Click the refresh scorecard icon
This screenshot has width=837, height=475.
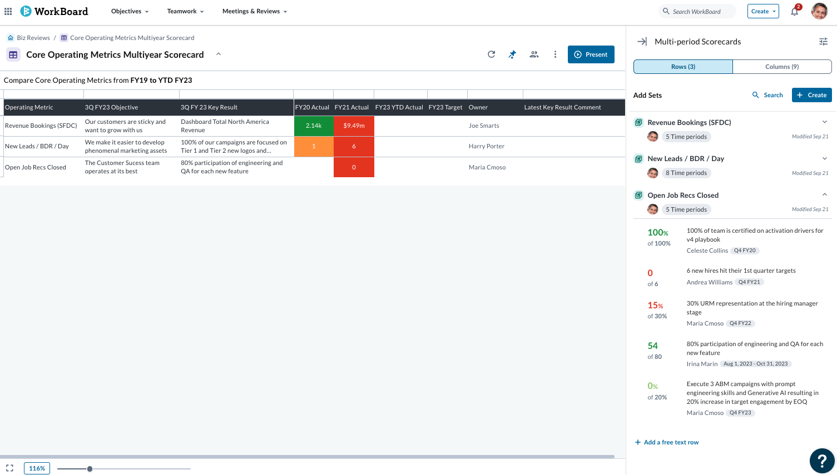[491, 54]
